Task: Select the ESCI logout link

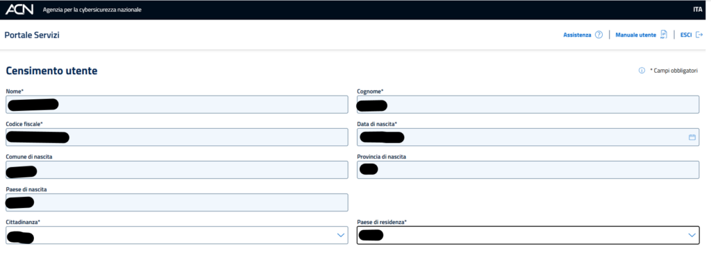Action: [x=686, y=35]
